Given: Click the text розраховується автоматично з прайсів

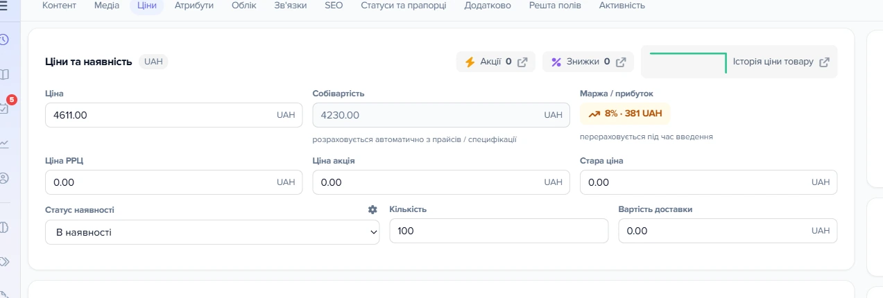Looking at the screenshot, I should pos(415,139).
